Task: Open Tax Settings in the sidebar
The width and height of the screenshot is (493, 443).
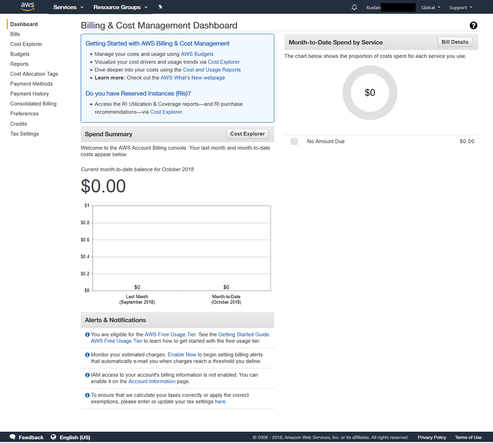Action: tap(25, 134)
